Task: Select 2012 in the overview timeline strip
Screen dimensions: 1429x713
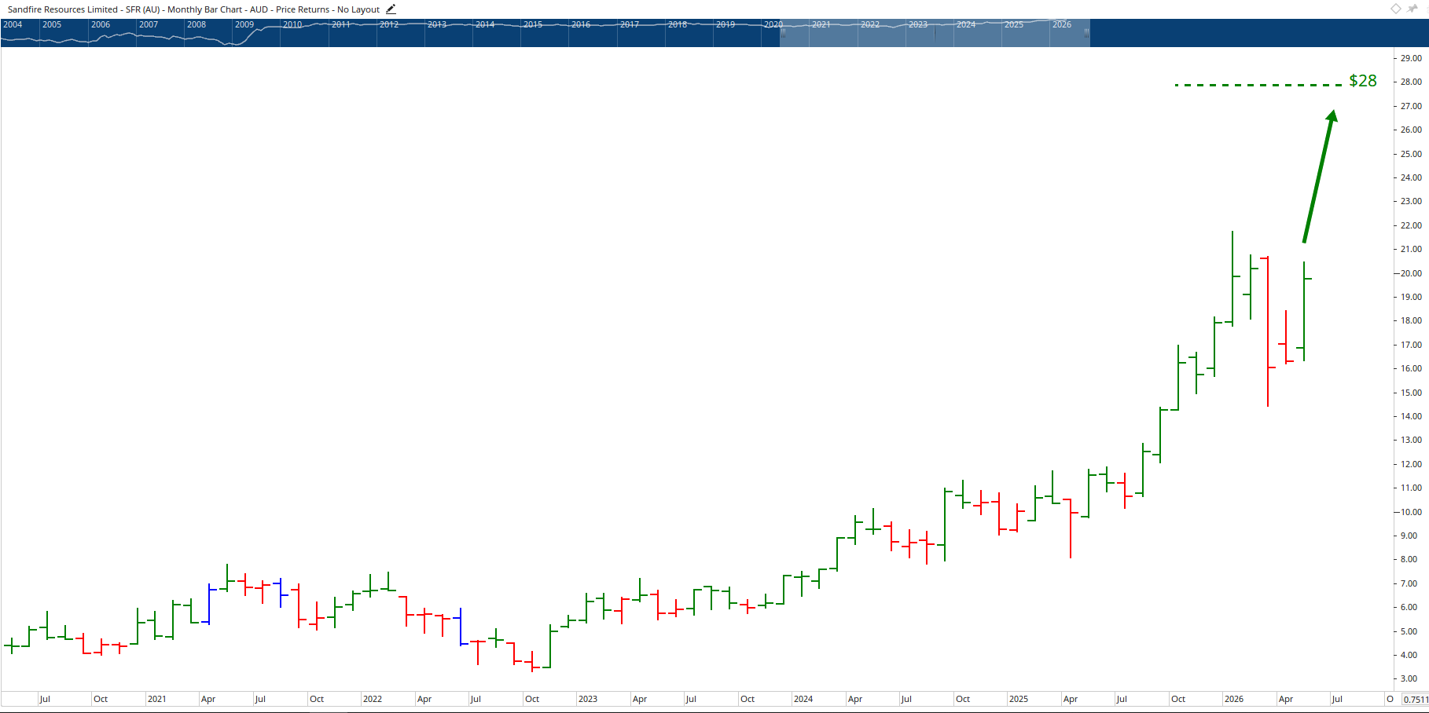Action: tap(389, 24)
